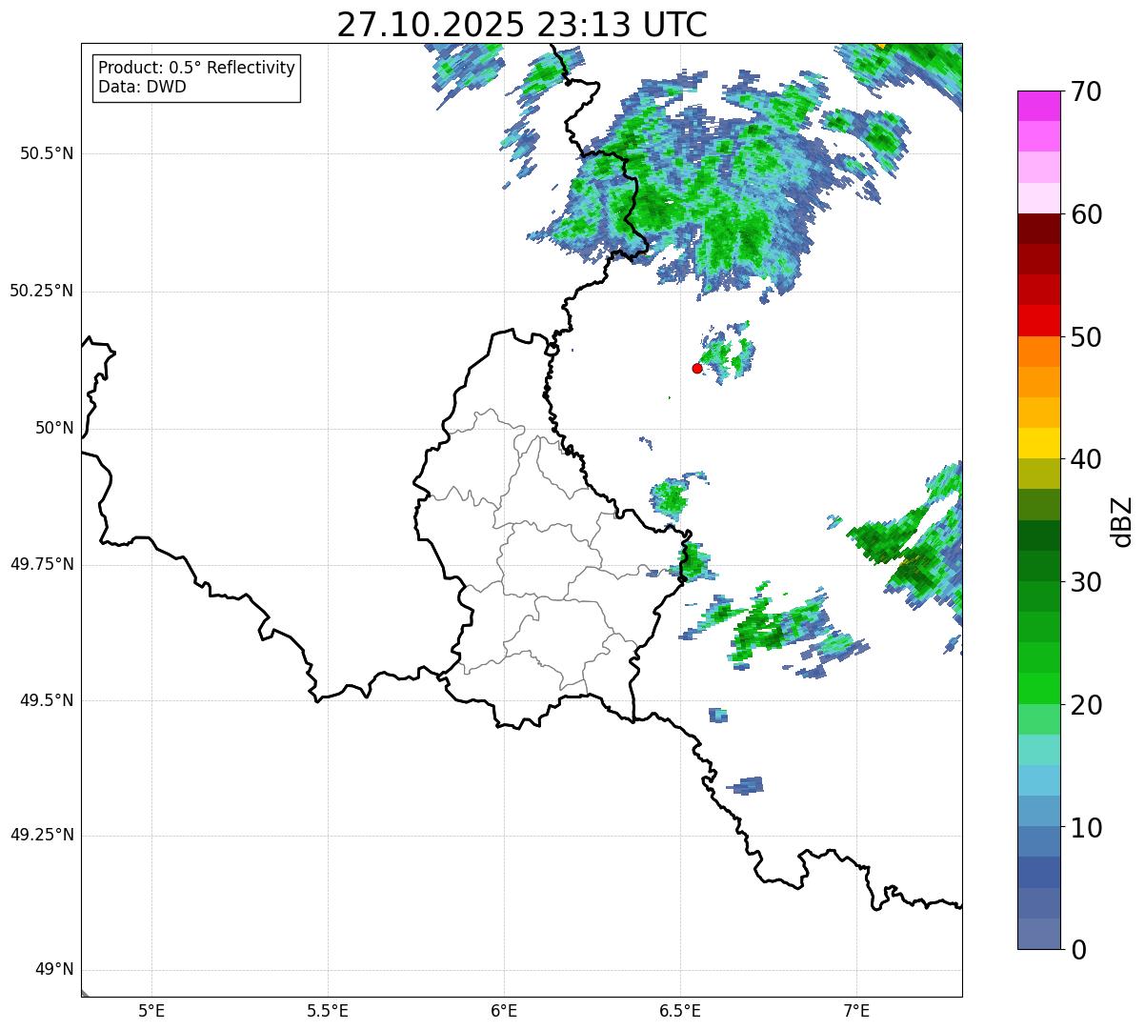Click the plot title 27.10.2025 23:13 UTC

(x=522, y=24)
